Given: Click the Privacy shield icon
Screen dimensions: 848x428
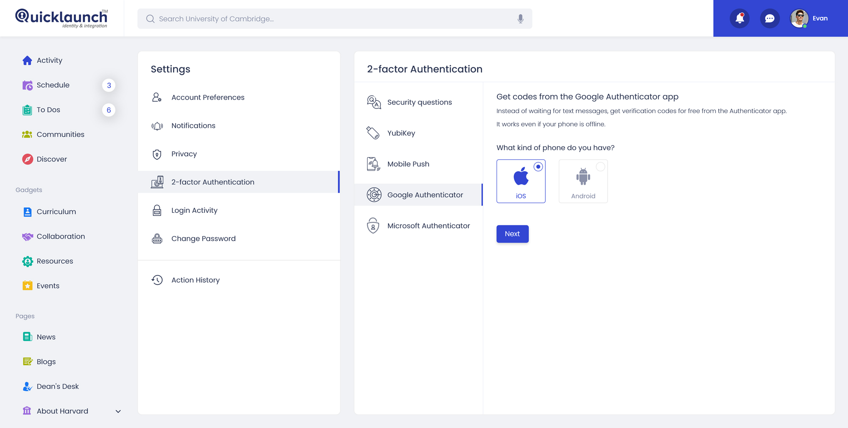Looking at the screenshot, I should [157, 154].
